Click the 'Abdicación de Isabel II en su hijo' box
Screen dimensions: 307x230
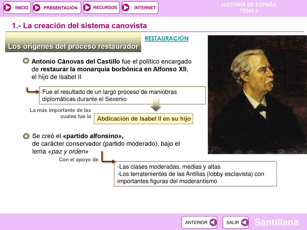click(x=144, y=119)
